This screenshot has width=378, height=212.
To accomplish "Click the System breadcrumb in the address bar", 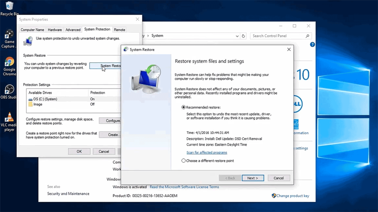I will tap(157, 36).
